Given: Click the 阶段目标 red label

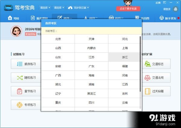Looking at the screenshot, I should pos(30,34).
